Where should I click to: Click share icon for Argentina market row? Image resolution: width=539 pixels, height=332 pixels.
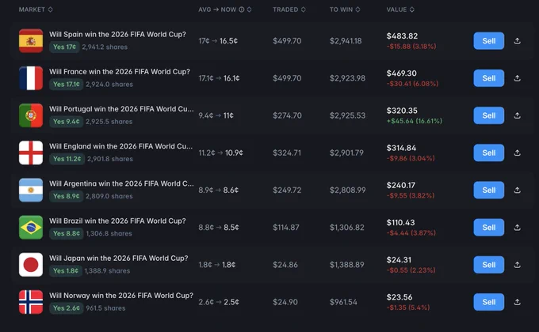[517, 190]
